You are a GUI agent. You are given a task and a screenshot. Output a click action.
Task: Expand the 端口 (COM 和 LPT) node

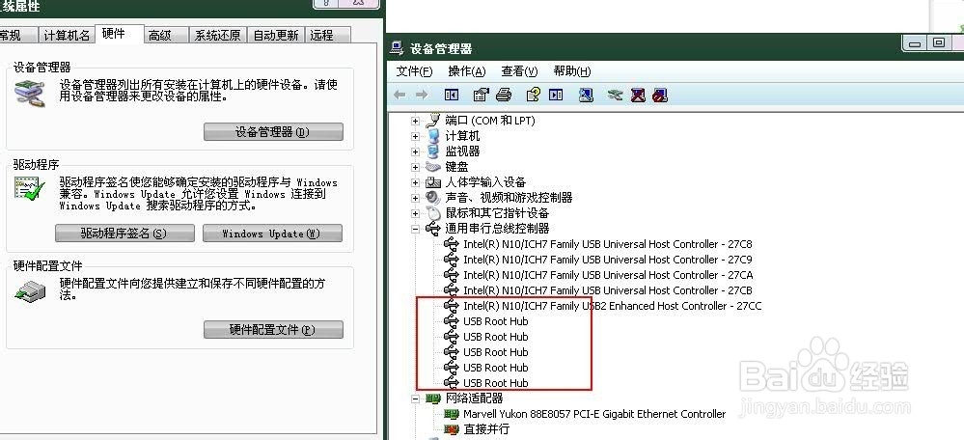[x=416, y=121]
